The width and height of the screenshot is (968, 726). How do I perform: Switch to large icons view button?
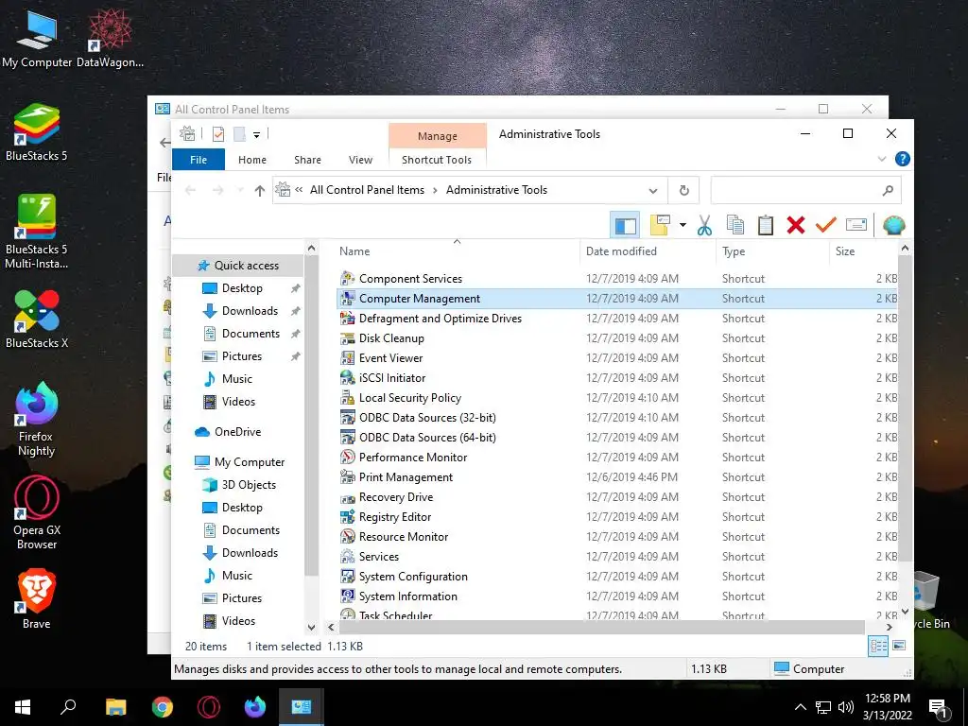pyautogui.click(x=900, y=647)
